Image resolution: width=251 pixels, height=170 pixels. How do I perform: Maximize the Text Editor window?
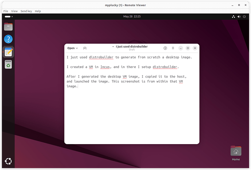[x=188, y=48]
